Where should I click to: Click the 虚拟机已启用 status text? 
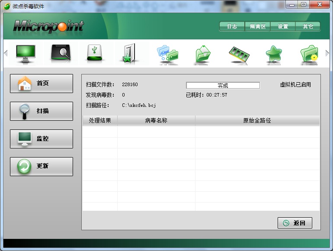pos(295,84)
